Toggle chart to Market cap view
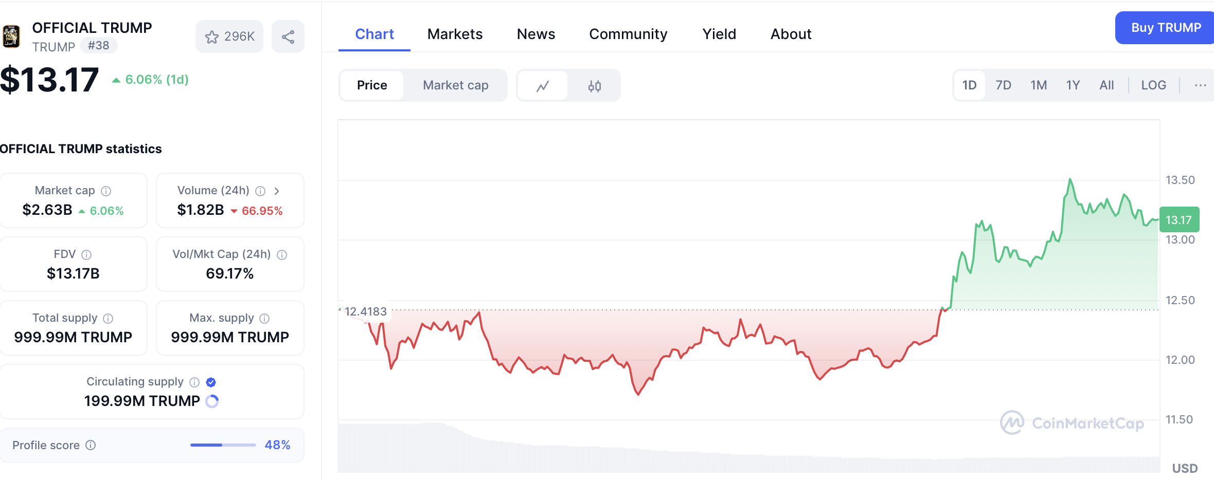Screen dimensions: 1214x480 [455, 85]
